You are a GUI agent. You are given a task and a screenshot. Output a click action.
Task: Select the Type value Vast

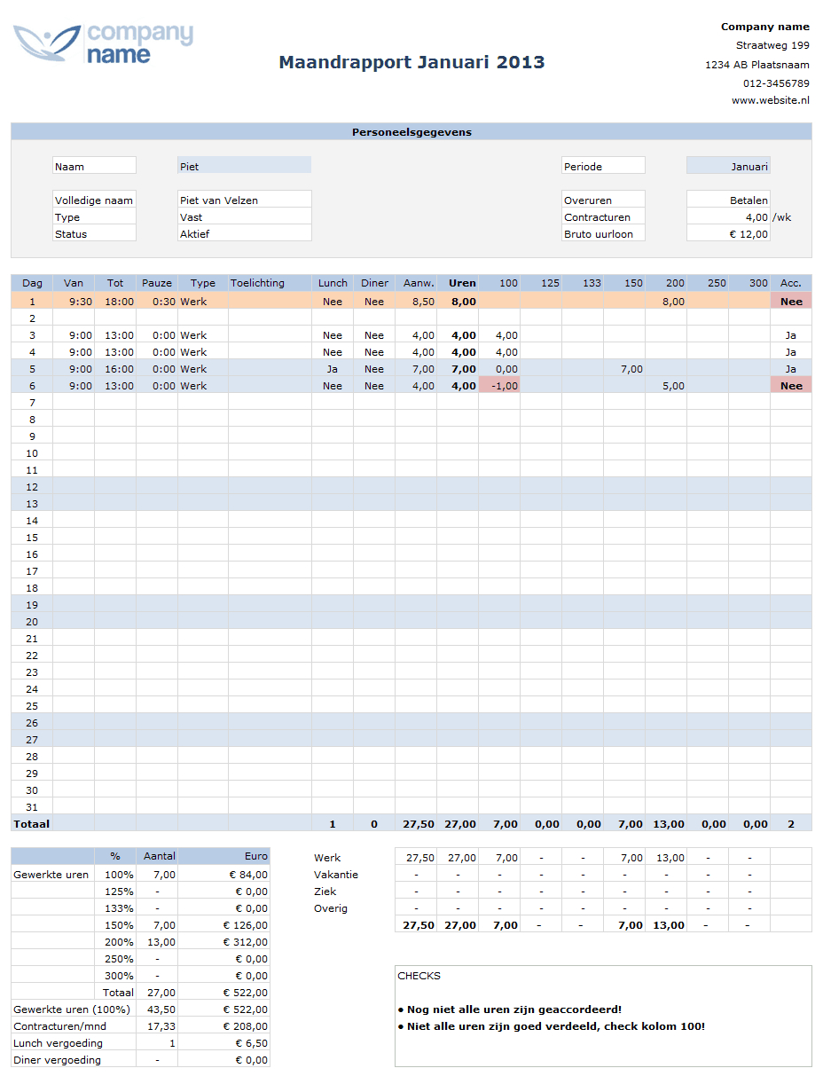[244, 216]
